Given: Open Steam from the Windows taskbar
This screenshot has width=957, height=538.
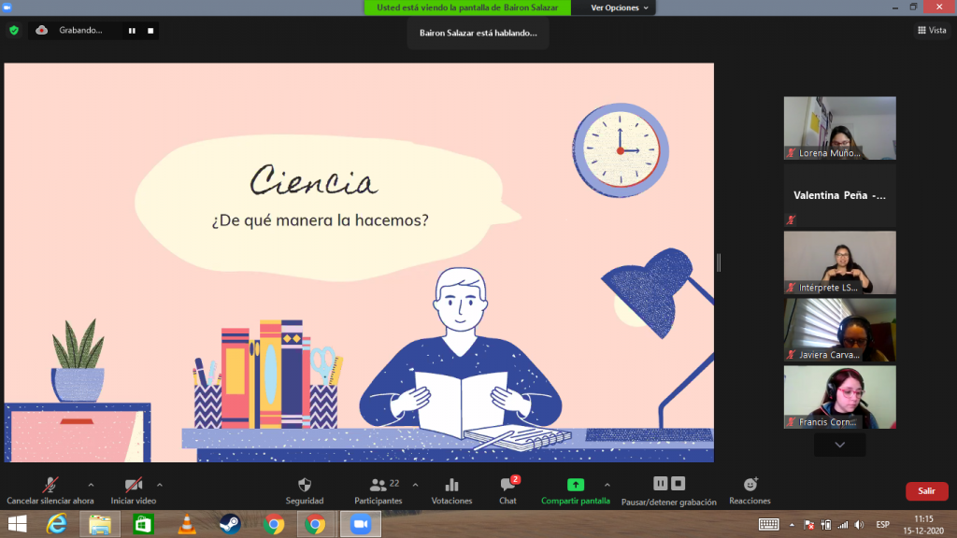Looking at the screenshot, I should pyautogui.click(x=230, y=524).
